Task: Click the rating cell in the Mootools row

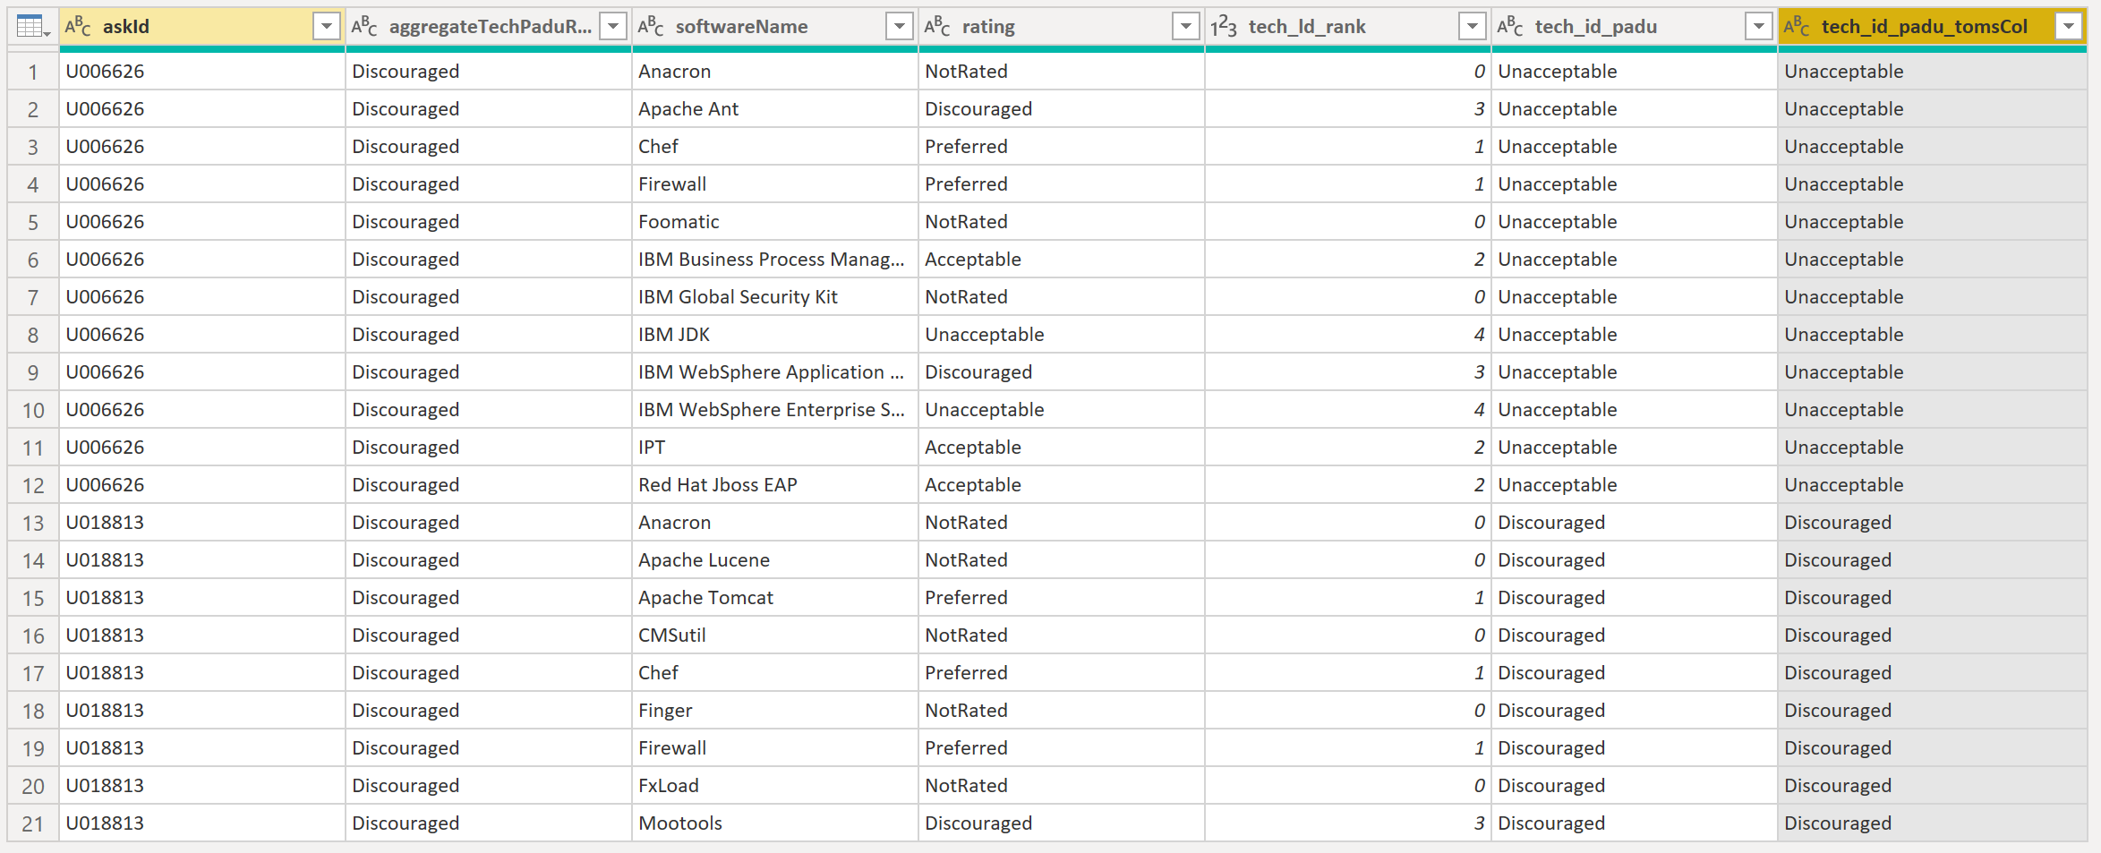Action: coord(1061,823)
